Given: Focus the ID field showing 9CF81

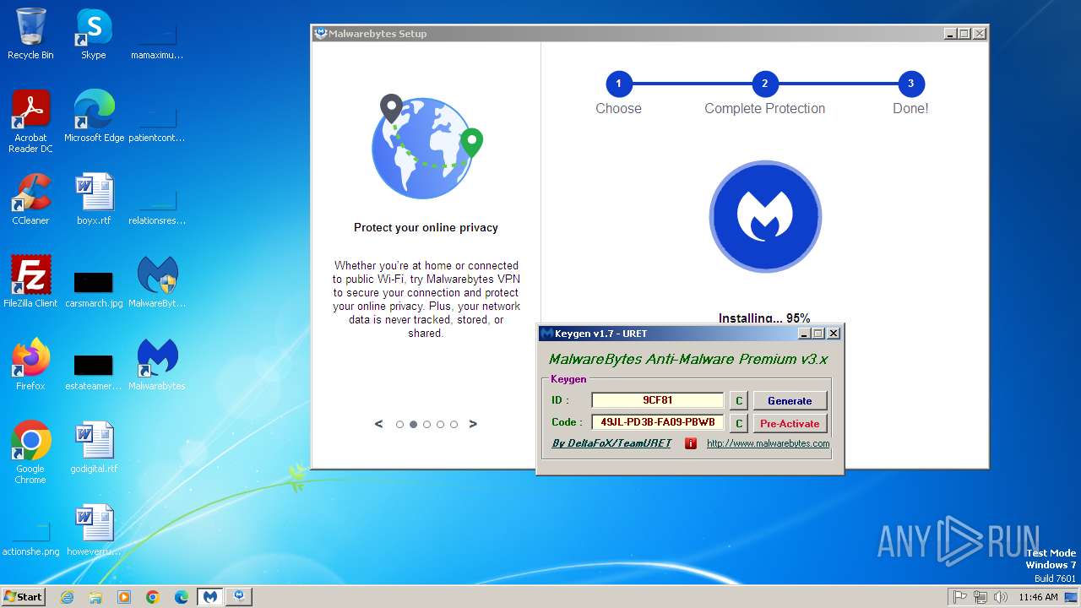Looking at the screenshot, I should [658, 400].
